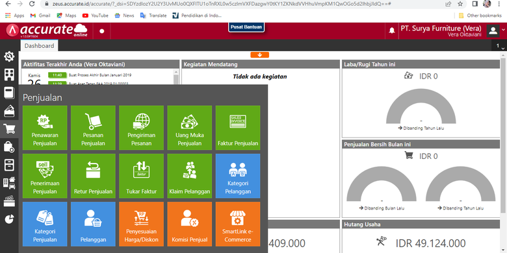The height and width of the screenshot is (253, 507).
Task: Bookmark this page with the star icon
Action: (x=460, y=4)
